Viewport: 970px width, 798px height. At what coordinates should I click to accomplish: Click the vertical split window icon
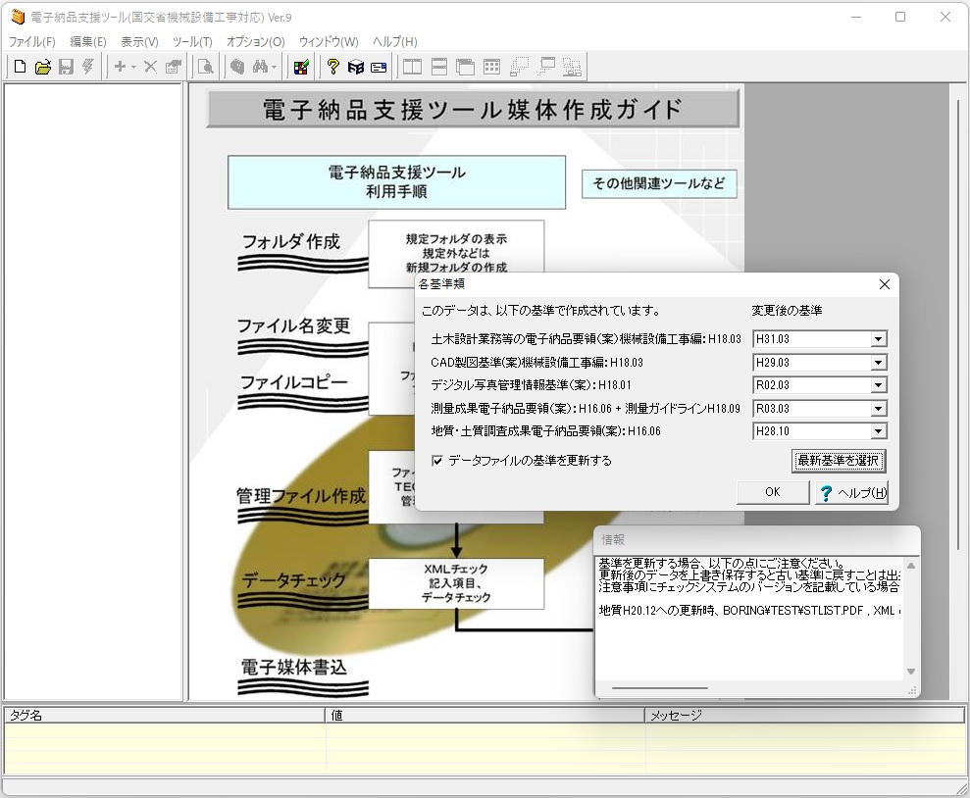click(413, 67)
